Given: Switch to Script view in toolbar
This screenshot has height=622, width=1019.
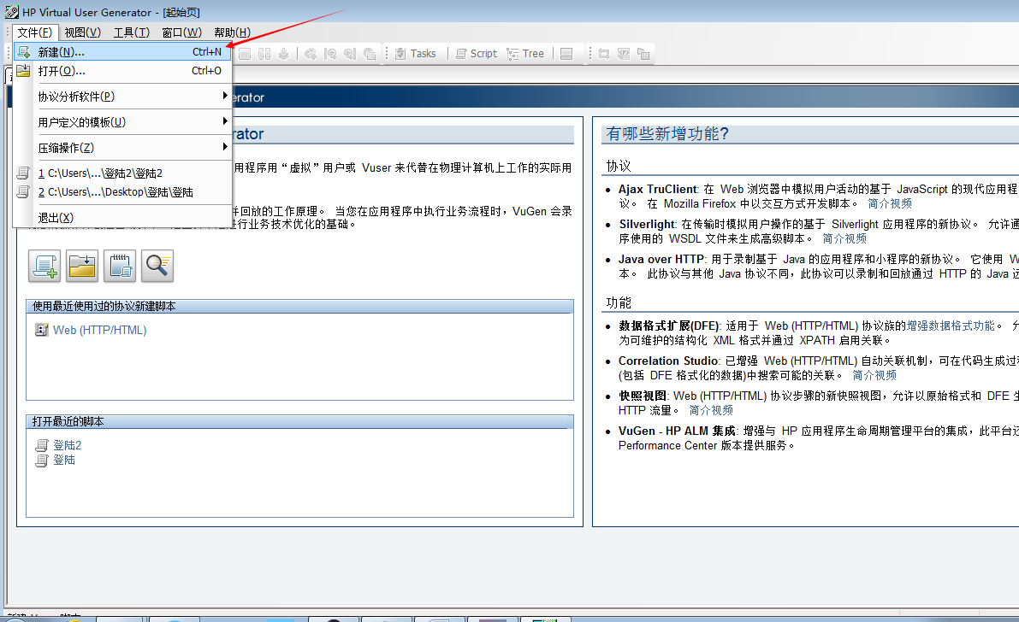Looking at the screenshot, I should [477, 54].
